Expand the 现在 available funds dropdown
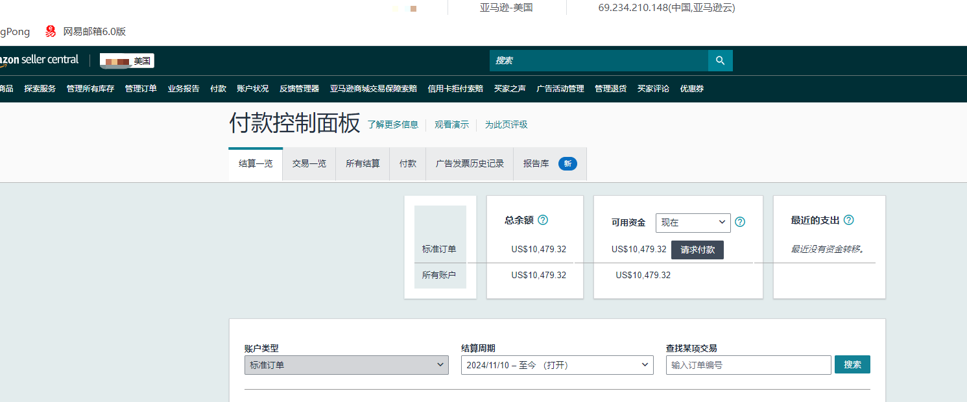Viewport: 967px width, 402px height. point(693,222)
